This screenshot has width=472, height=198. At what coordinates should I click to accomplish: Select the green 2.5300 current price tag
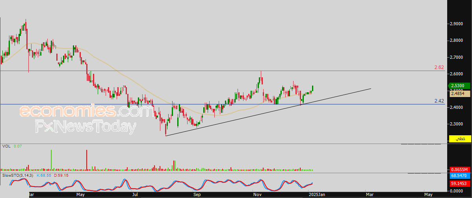[460, 86]
